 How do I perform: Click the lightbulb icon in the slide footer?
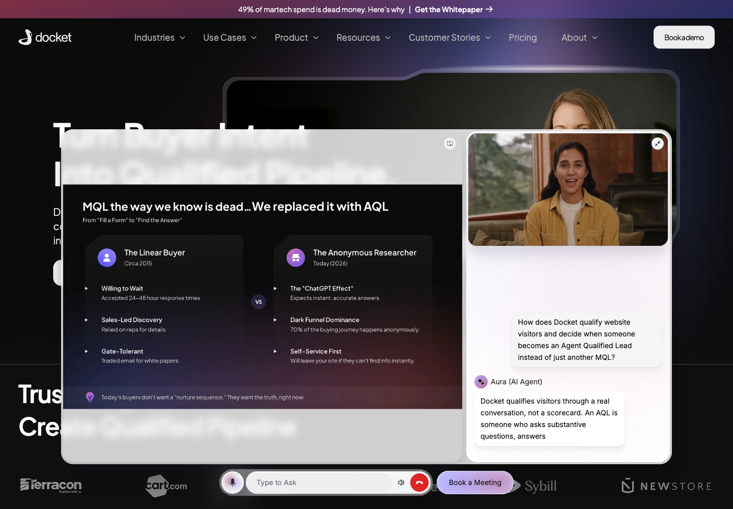(x=90, y=397)
